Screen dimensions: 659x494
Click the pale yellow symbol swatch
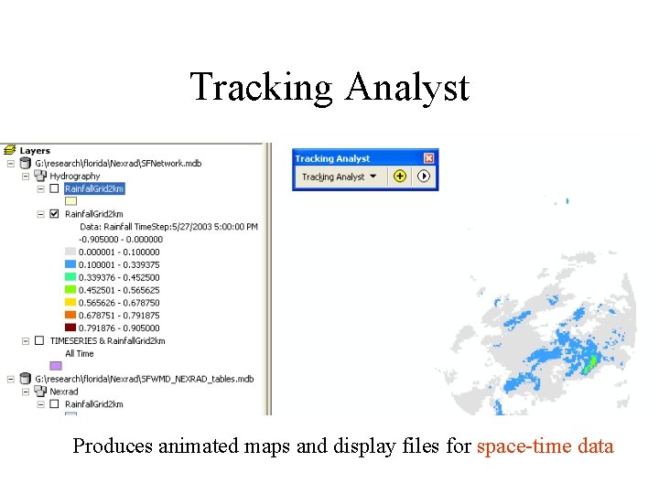point(70,201)
